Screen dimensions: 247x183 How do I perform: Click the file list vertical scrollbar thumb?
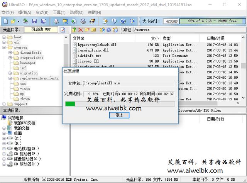[243, 66]
